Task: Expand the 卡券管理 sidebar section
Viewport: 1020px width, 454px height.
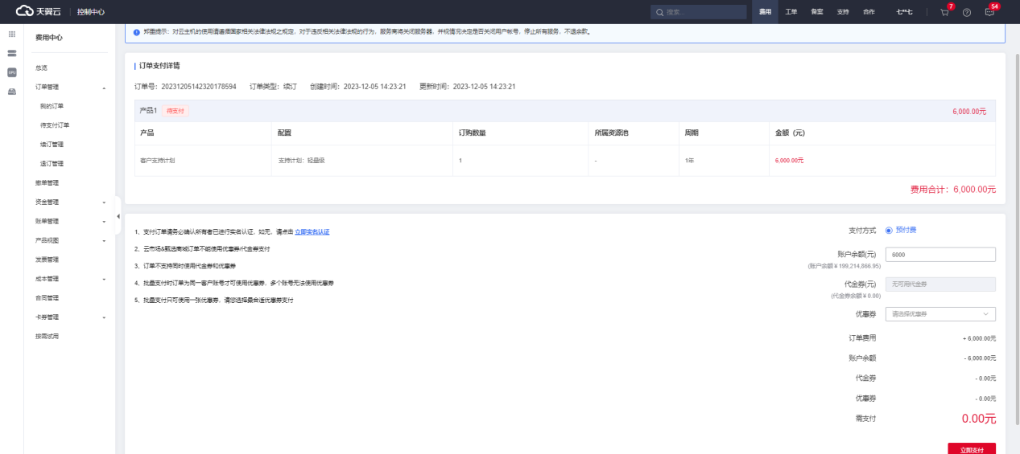Action: [104, 317]
